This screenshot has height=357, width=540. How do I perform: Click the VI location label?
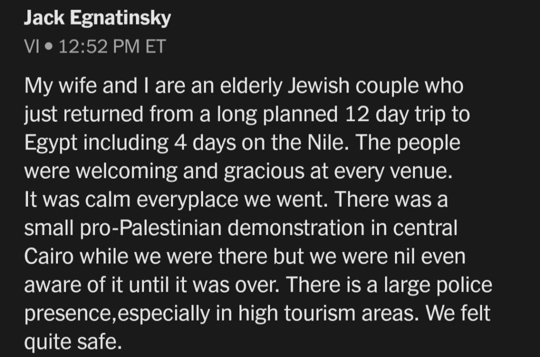pyautogui.click(x=32, y=47)
